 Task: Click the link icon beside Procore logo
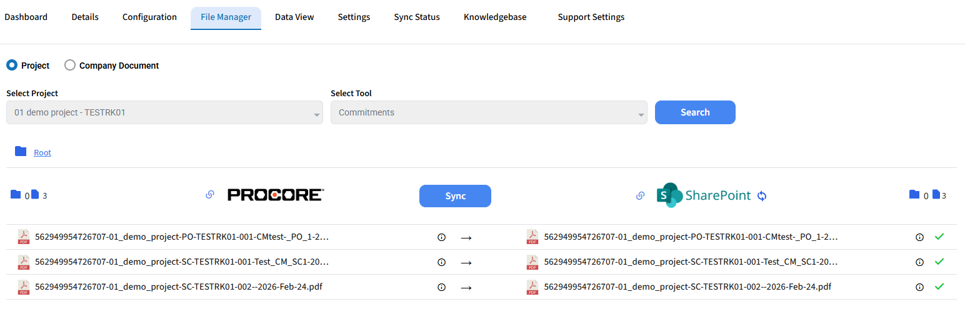[x=210, y=195]
